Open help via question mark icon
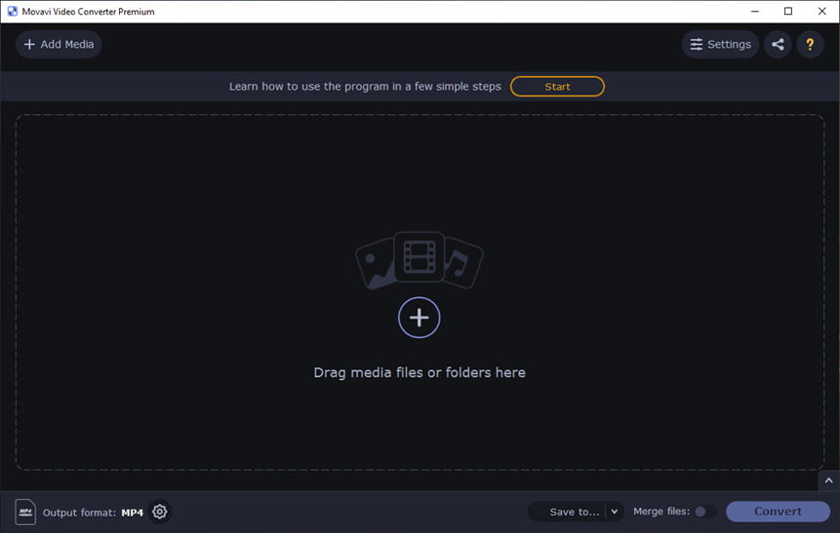Viewport: 840px width, 533px height. tap(810, 45)
